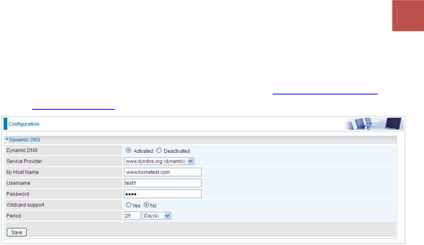Select the Deactivated radio button
424x245 pixels.
159,151
